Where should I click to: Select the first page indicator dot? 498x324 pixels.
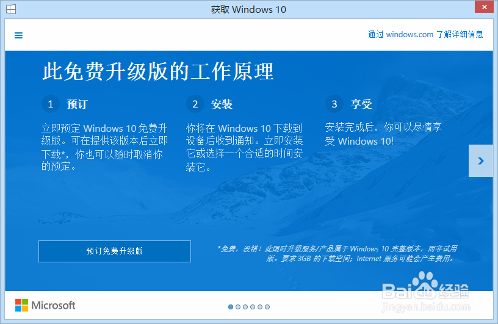(x=231, y=307)
